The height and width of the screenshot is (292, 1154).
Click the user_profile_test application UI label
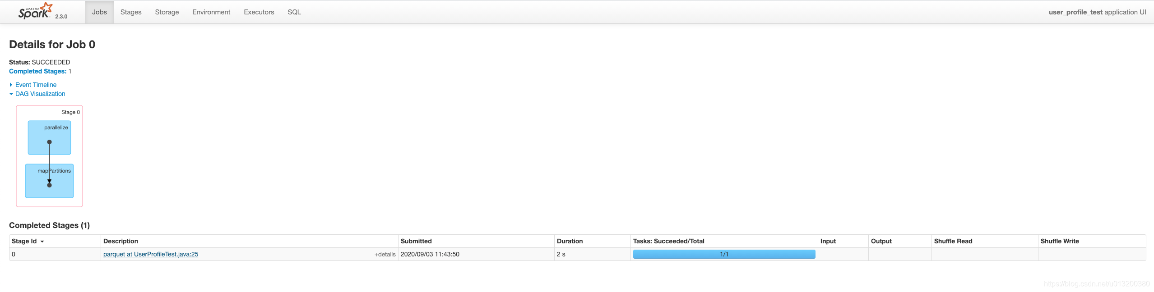[x=1097, y=12]
